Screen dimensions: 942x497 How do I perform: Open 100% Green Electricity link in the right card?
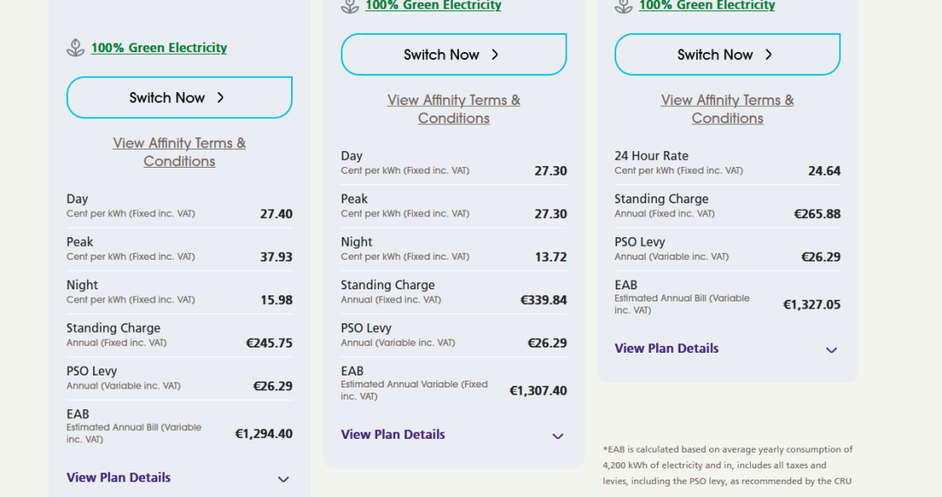point(707,6)
